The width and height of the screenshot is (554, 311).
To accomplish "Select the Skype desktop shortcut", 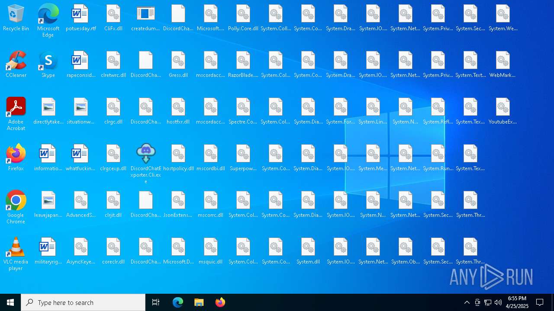I will pos(48,65).
